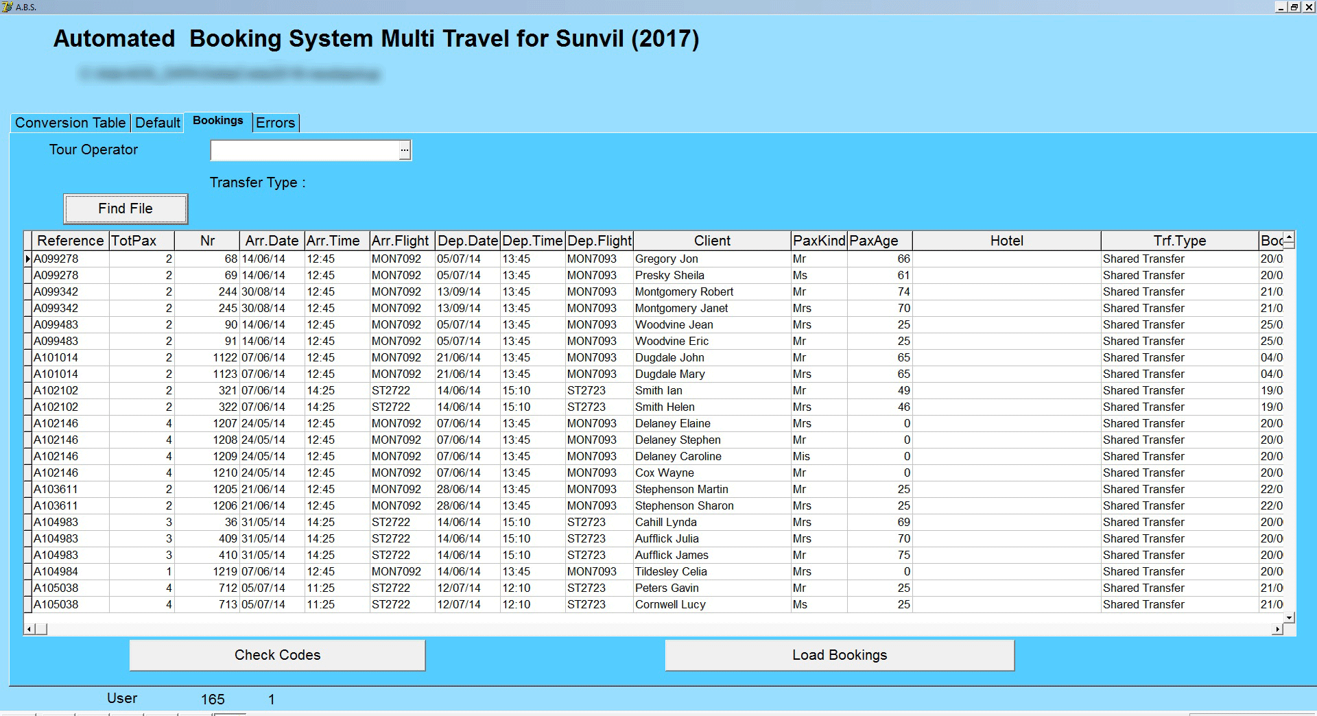This screenshot has height=716, width=1317.
Task: Click the Find File button
Action: [126, 208]
